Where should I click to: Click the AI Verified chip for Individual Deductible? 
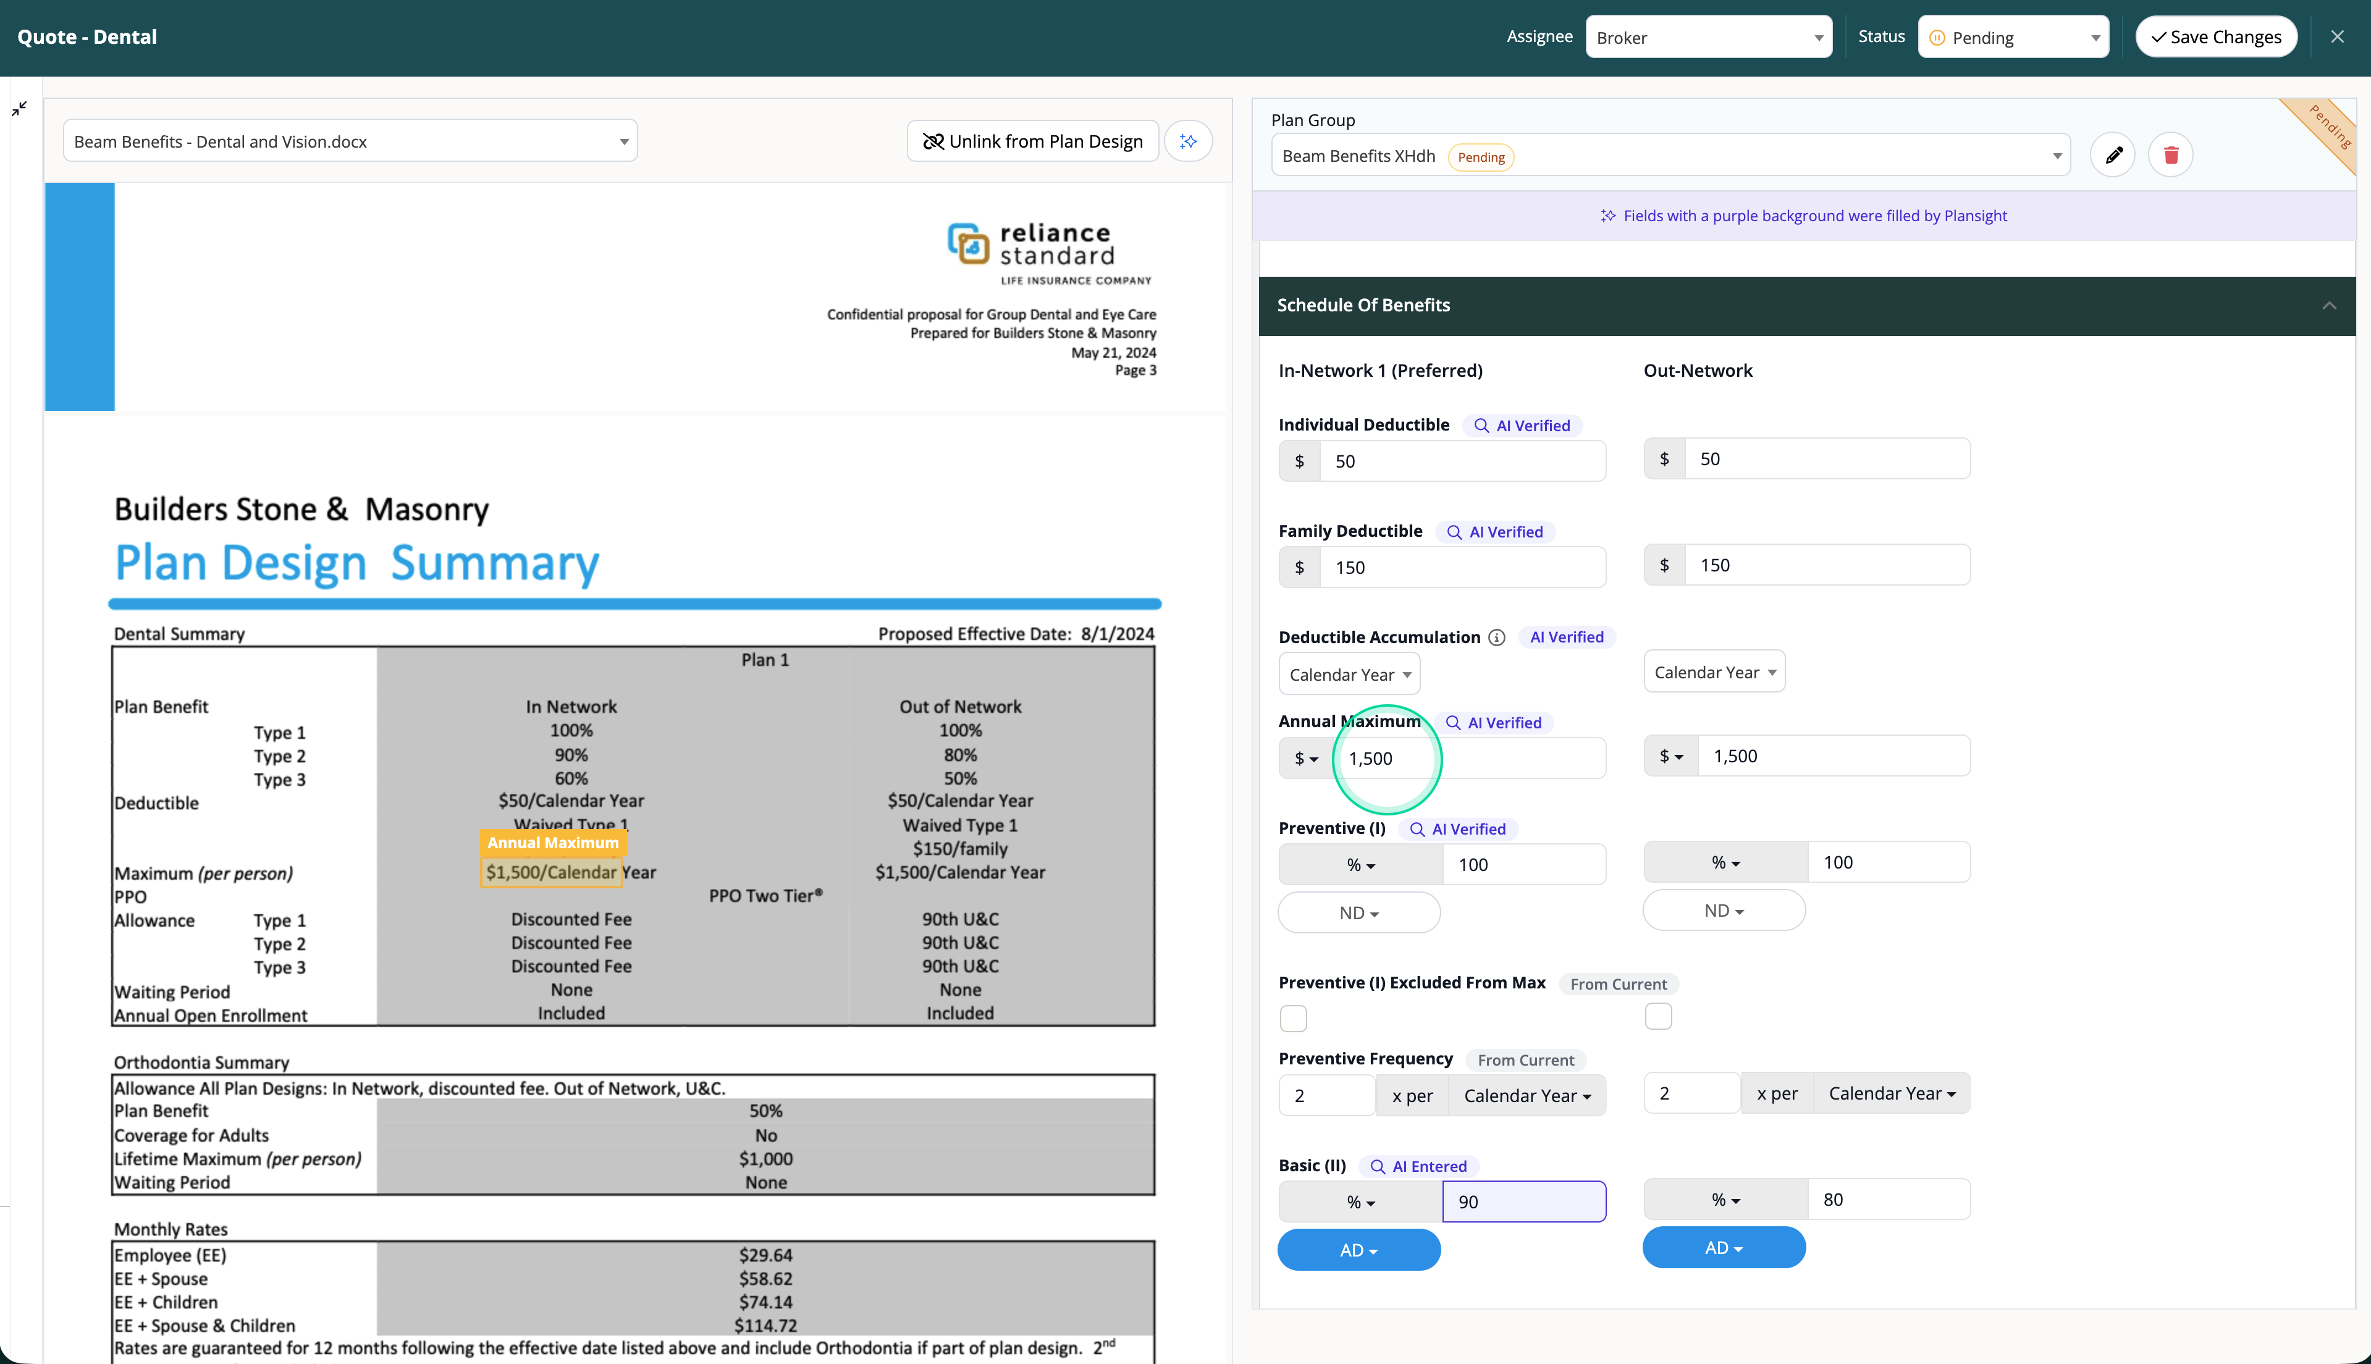pyautogui.click(x=1522, y=424)
